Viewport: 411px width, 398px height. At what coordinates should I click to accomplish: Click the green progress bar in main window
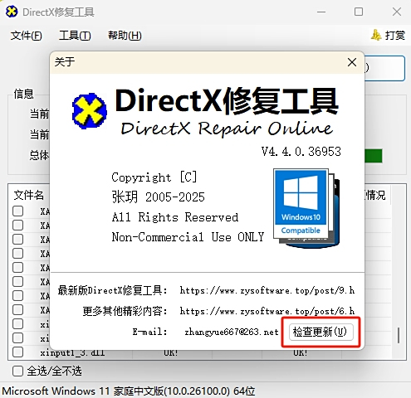(374, 156)
